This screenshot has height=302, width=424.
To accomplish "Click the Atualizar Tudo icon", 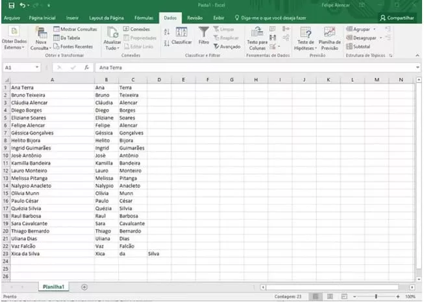I will 112,38.
